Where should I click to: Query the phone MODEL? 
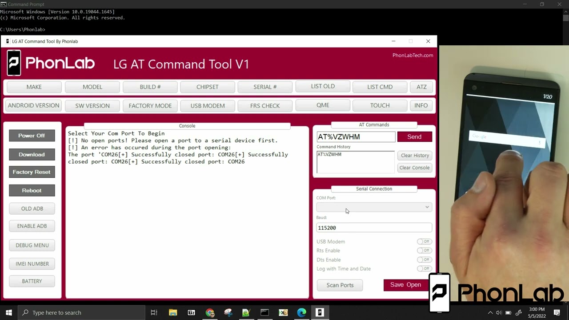[92, 87]
